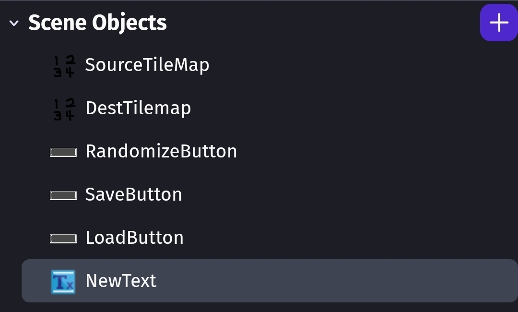The width and height of the screenshot is (518, 312).
Task: Collapse the Scene Objects section chevron
Action: [14, 23]
